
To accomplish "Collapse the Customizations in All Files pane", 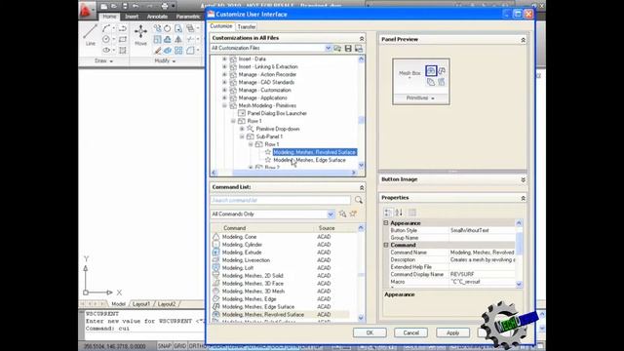I will coord(362,39).
